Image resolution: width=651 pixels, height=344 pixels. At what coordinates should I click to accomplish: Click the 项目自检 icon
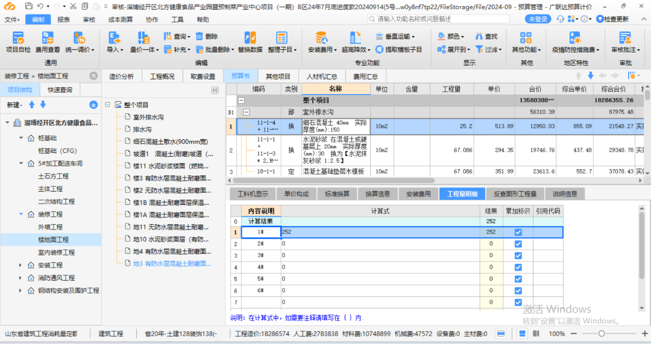(18, 38)
